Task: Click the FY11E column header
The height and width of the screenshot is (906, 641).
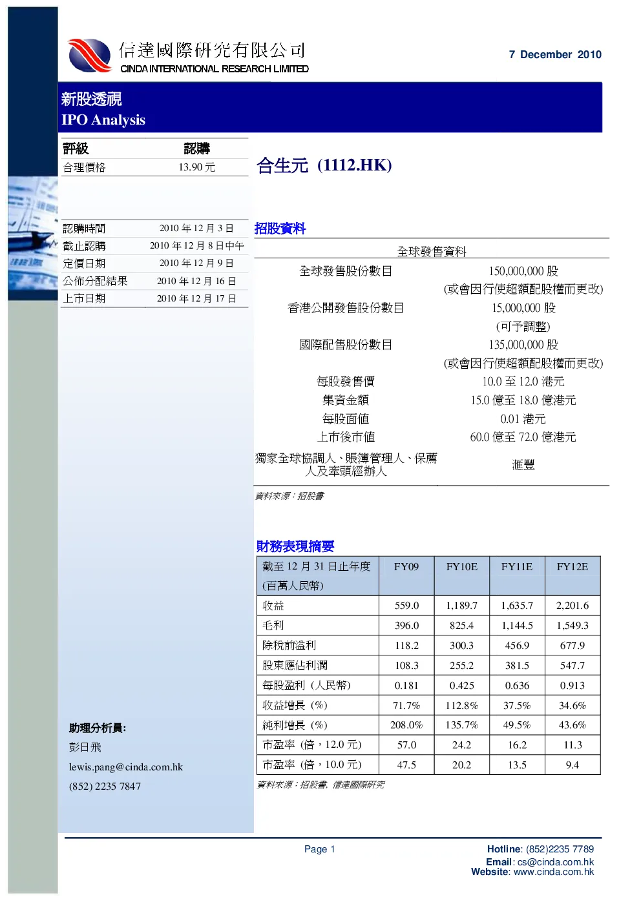Action: [x=517, y=567]
